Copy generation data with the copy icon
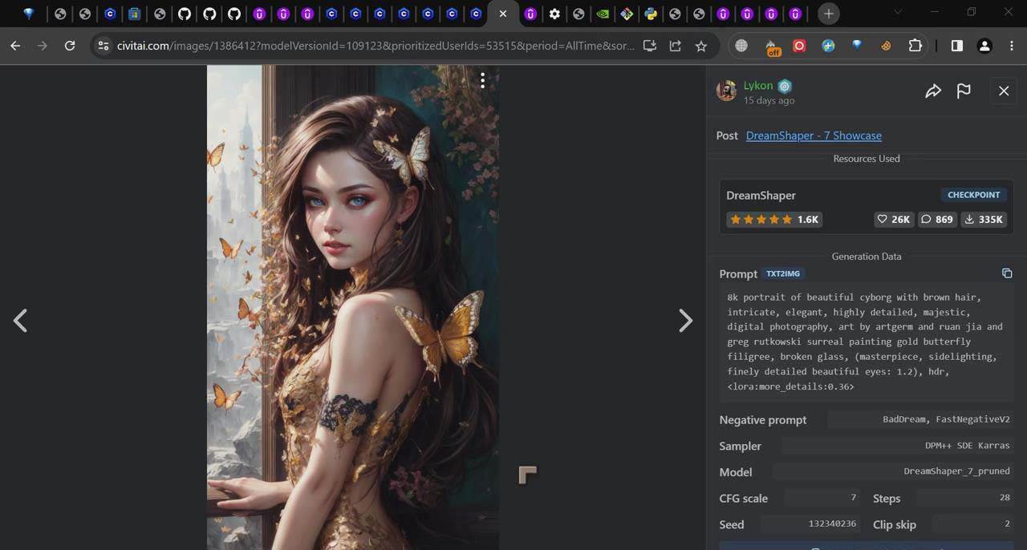1027x550 pixels. click(x=1007, y=273)
